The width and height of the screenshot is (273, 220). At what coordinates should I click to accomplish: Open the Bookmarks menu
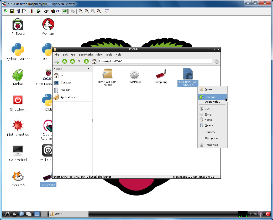coord(86,55)
